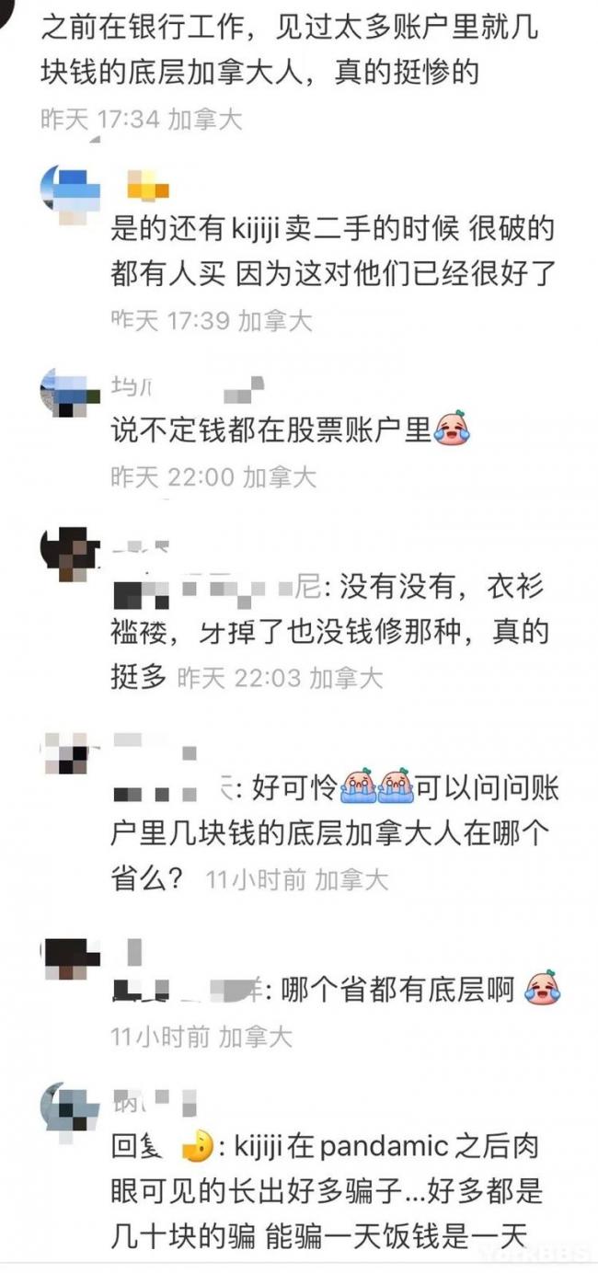Viewport: 598px width, 1273px height.
Task: Tap avatar of the kijiji second-hand commenter
Action: (x=70, y=194)
